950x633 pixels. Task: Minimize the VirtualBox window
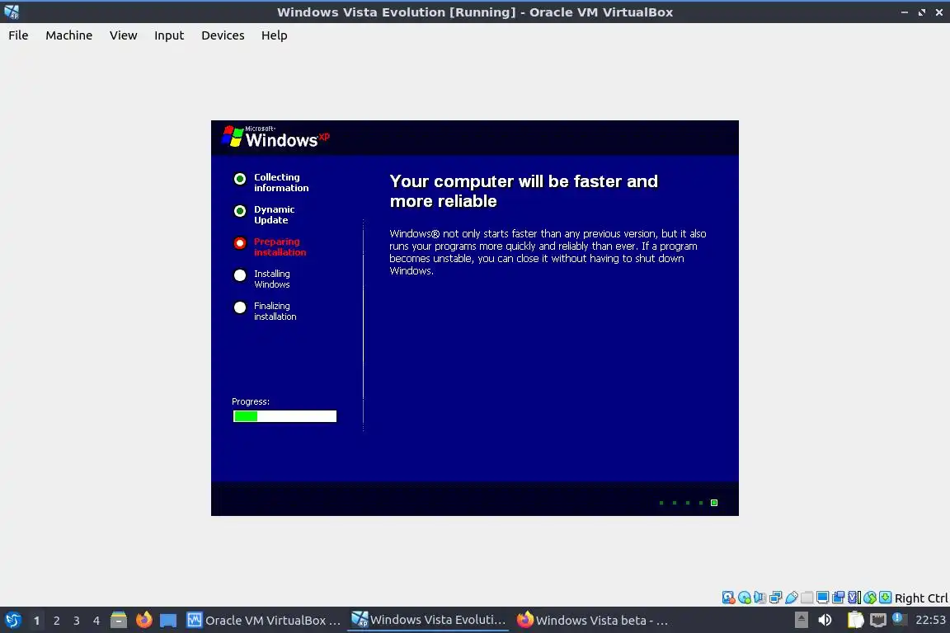click(x=905, y=12)
